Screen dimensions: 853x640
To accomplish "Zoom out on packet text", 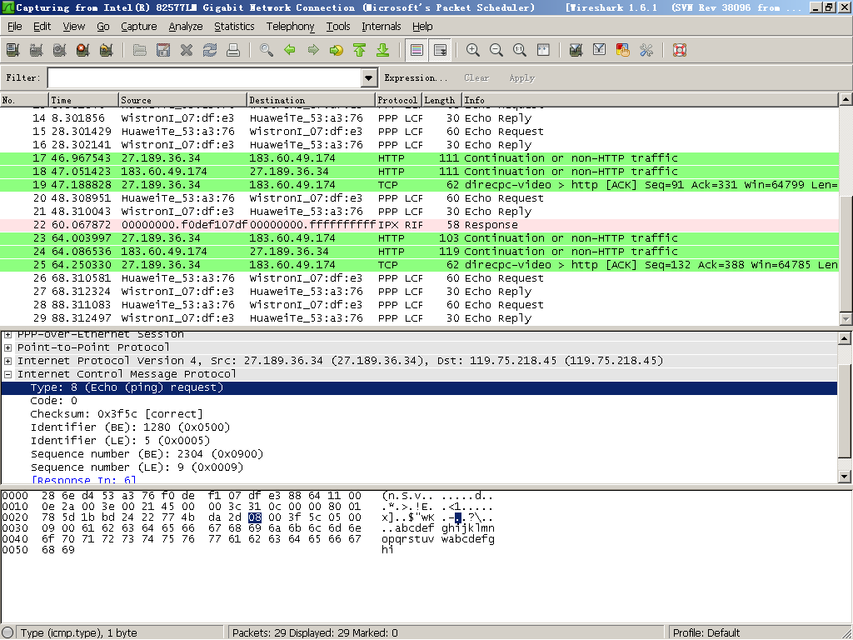I will coord(496,51).
